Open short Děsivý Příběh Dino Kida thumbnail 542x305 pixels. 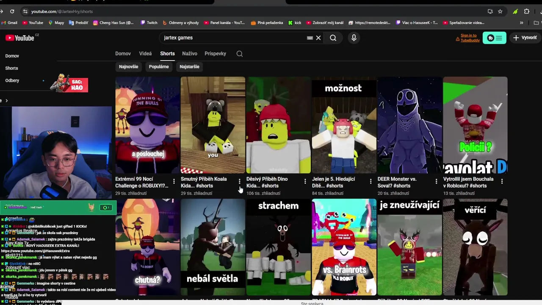coord(279,125)
